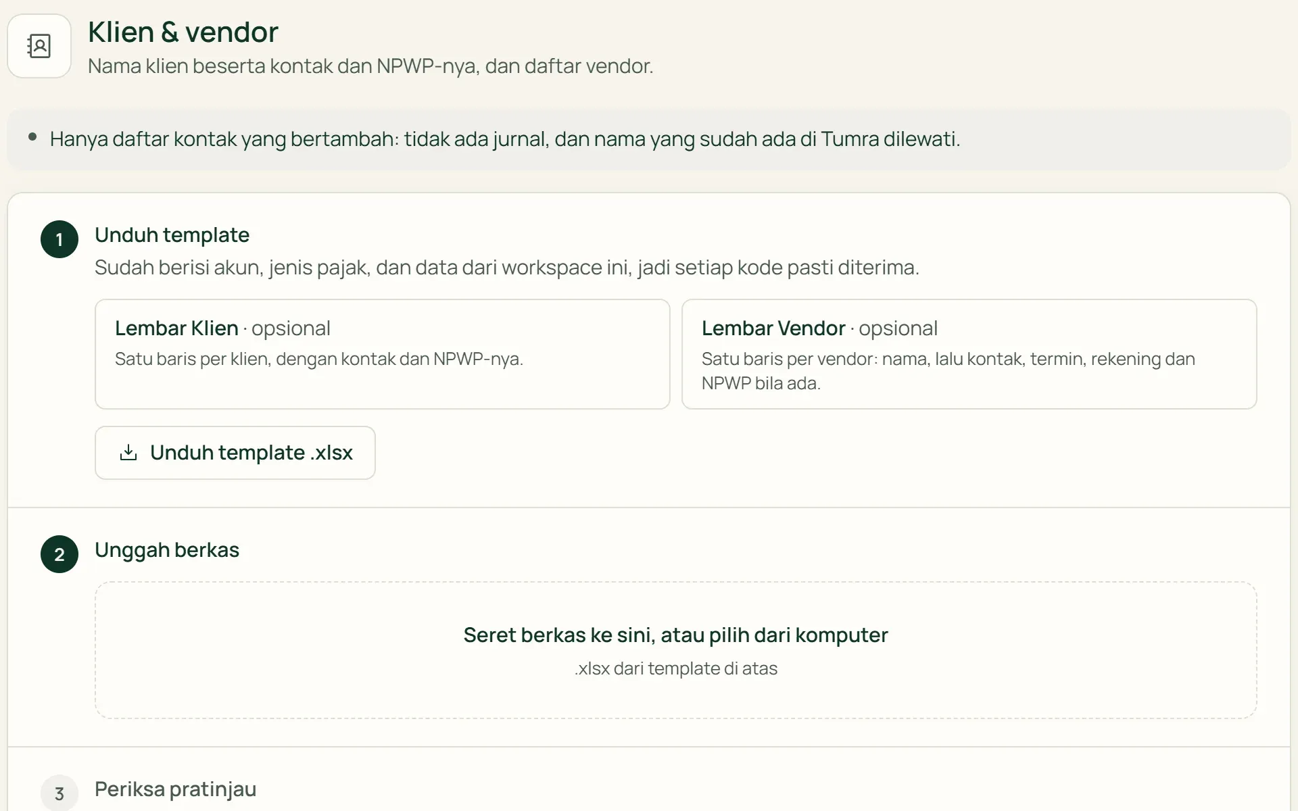Click the download icon in Unduh template button

coord(128,453)
